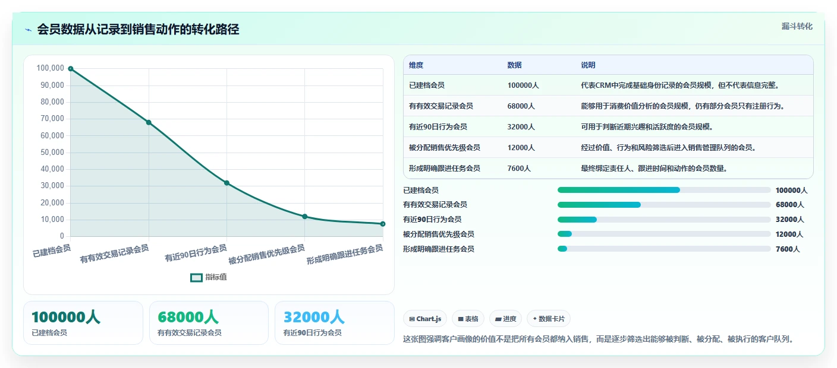This screenshot has height=368, width=837.
Task: Click description starting 经过价值、行为和风险筛选
Action: (669, 148)
